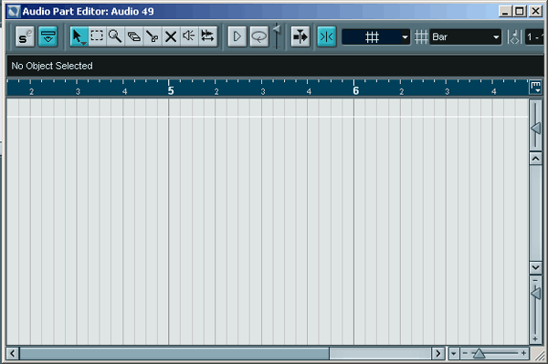
Task: Activate the Split scissors tool
Action: (153, 36)
